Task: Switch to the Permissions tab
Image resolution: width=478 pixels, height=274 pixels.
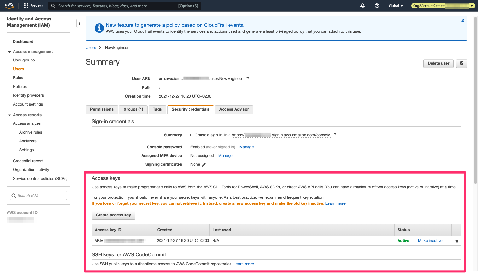Action: 102,109
